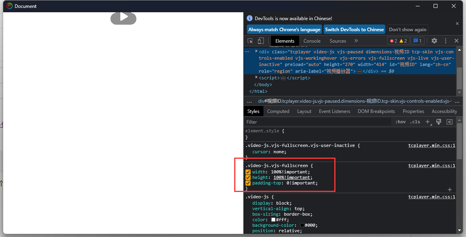Choose Don't show again
The height and width of the screenshot is (237, 466).
(407, 29)
